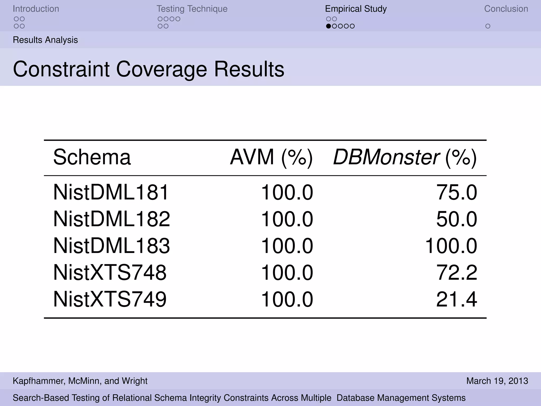
Task: Click the single slide circle under Conclusion
Action: pyautogui.click(x=488, y=26)
